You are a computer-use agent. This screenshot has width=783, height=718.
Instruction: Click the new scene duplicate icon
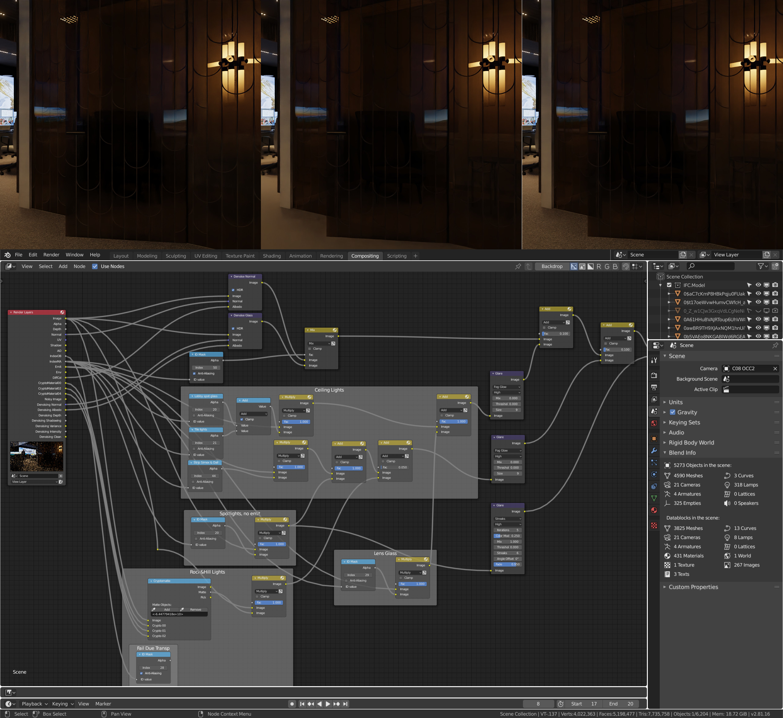(x=682, y=255)
